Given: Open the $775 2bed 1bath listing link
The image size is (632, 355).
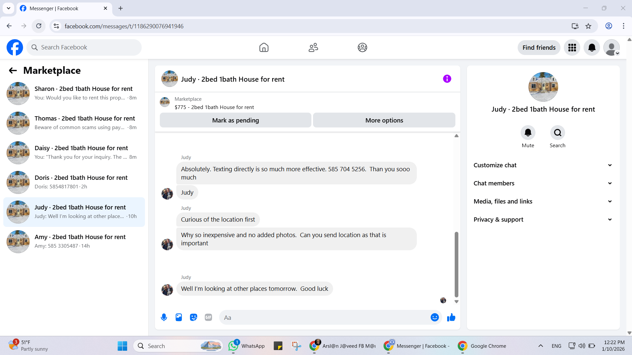Looking at the screenshot, I should (x=214, y=107).
